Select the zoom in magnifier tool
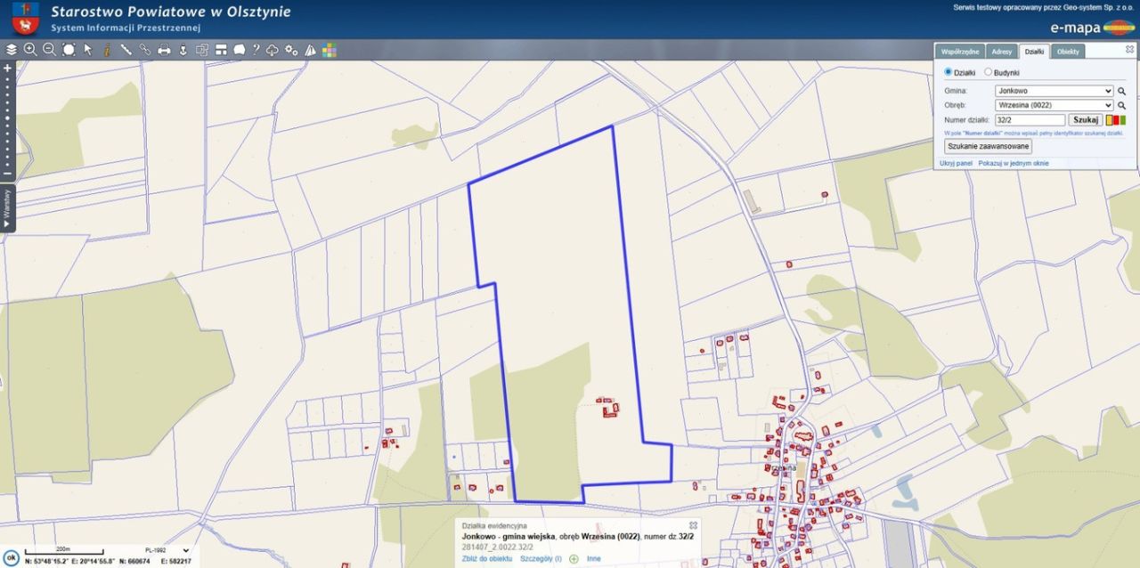This screenshot has width=1140, height=568. tap(30, 50)
